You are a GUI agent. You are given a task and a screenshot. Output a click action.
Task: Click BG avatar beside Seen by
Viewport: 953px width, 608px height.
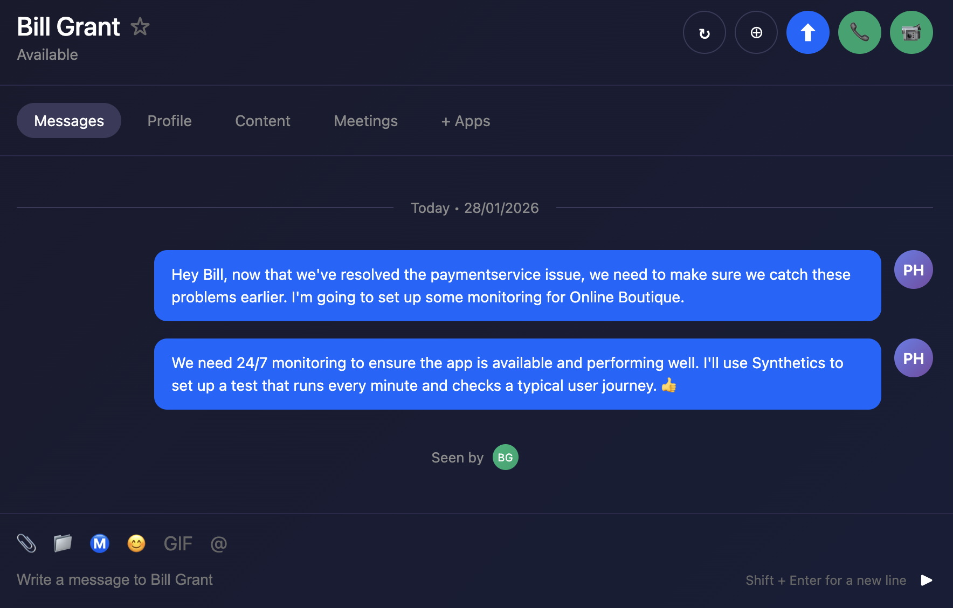pos(505,457)
